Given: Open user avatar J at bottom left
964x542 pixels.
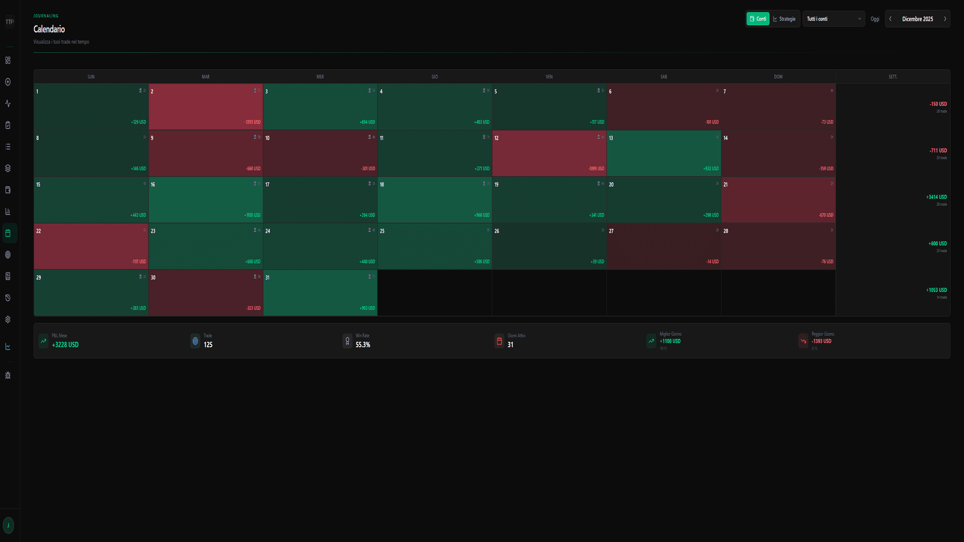Looking at the screenshot, I should point(8,525).
